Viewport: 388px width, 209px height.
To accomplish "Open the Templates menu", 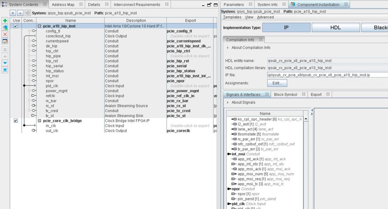I will (x=232, y=17).
